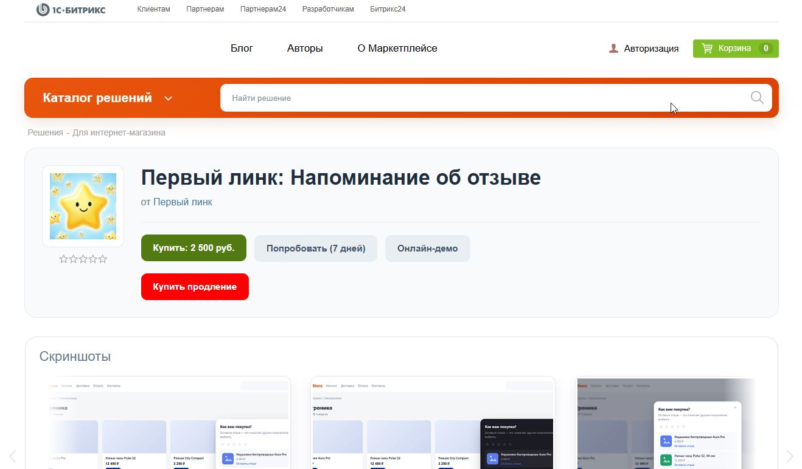Click the cart counter badge showing 0
This screenshot has width=802, height=469.
pyautogui.click(x=765, y=49)
